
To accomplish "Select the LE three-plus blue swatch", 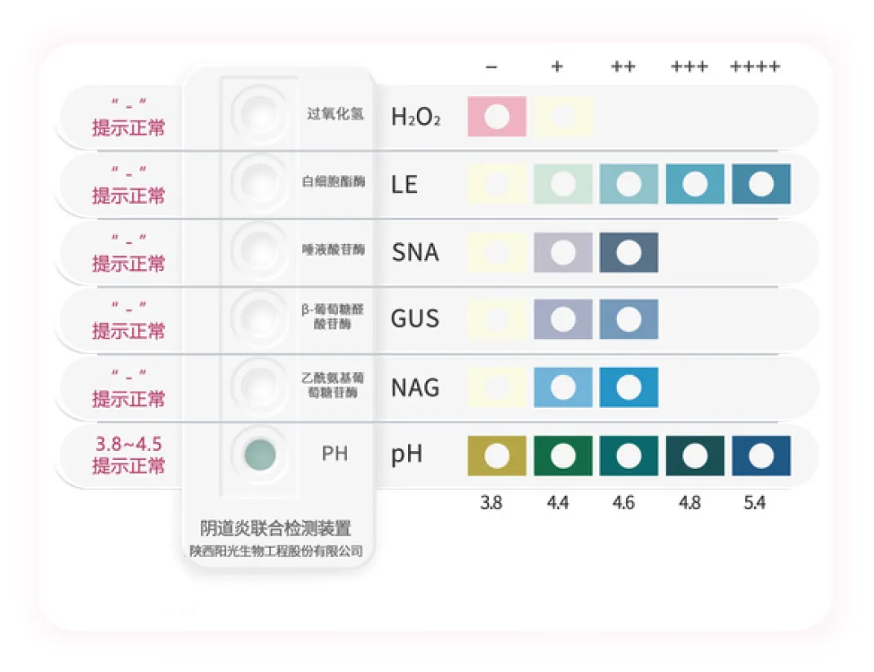I will pyautogui.click(x=694, y=184).
